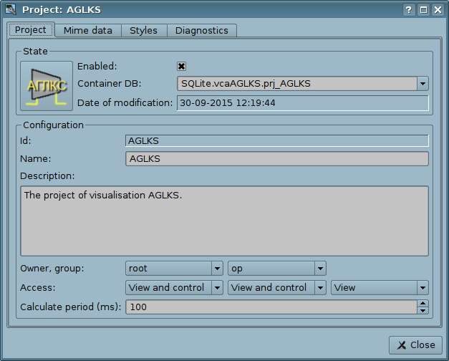Increase calculate period with up arrow
Image resolution: width=449 pixels, height=361 pixels.
pyautogui.click(x=423, y=303)
